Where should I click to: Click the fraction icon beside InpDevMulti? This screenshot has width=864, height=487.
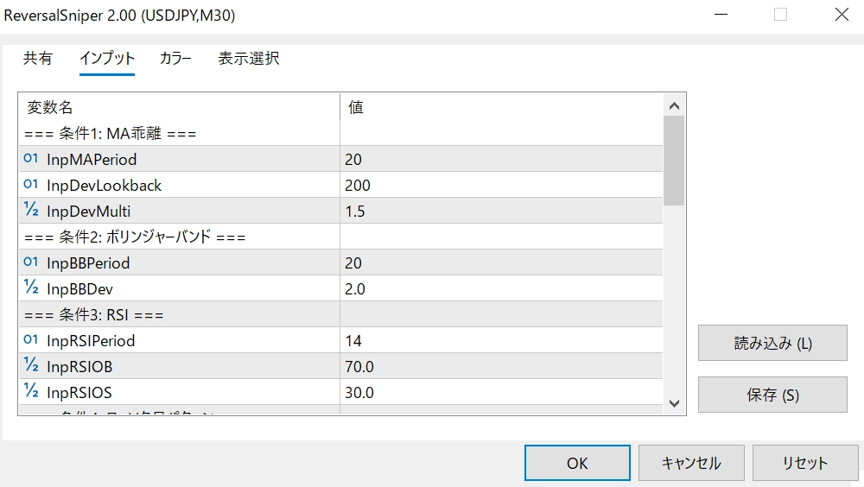pyautogui.click(x=31, y=211)
